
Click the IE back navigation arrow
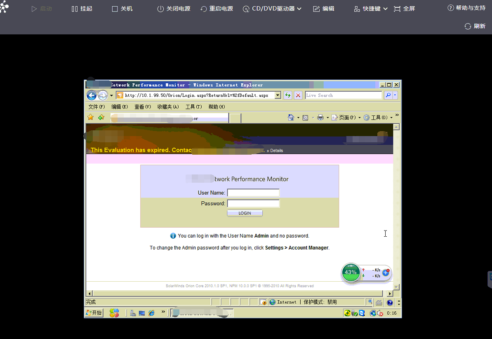click(x=92, y=95)
